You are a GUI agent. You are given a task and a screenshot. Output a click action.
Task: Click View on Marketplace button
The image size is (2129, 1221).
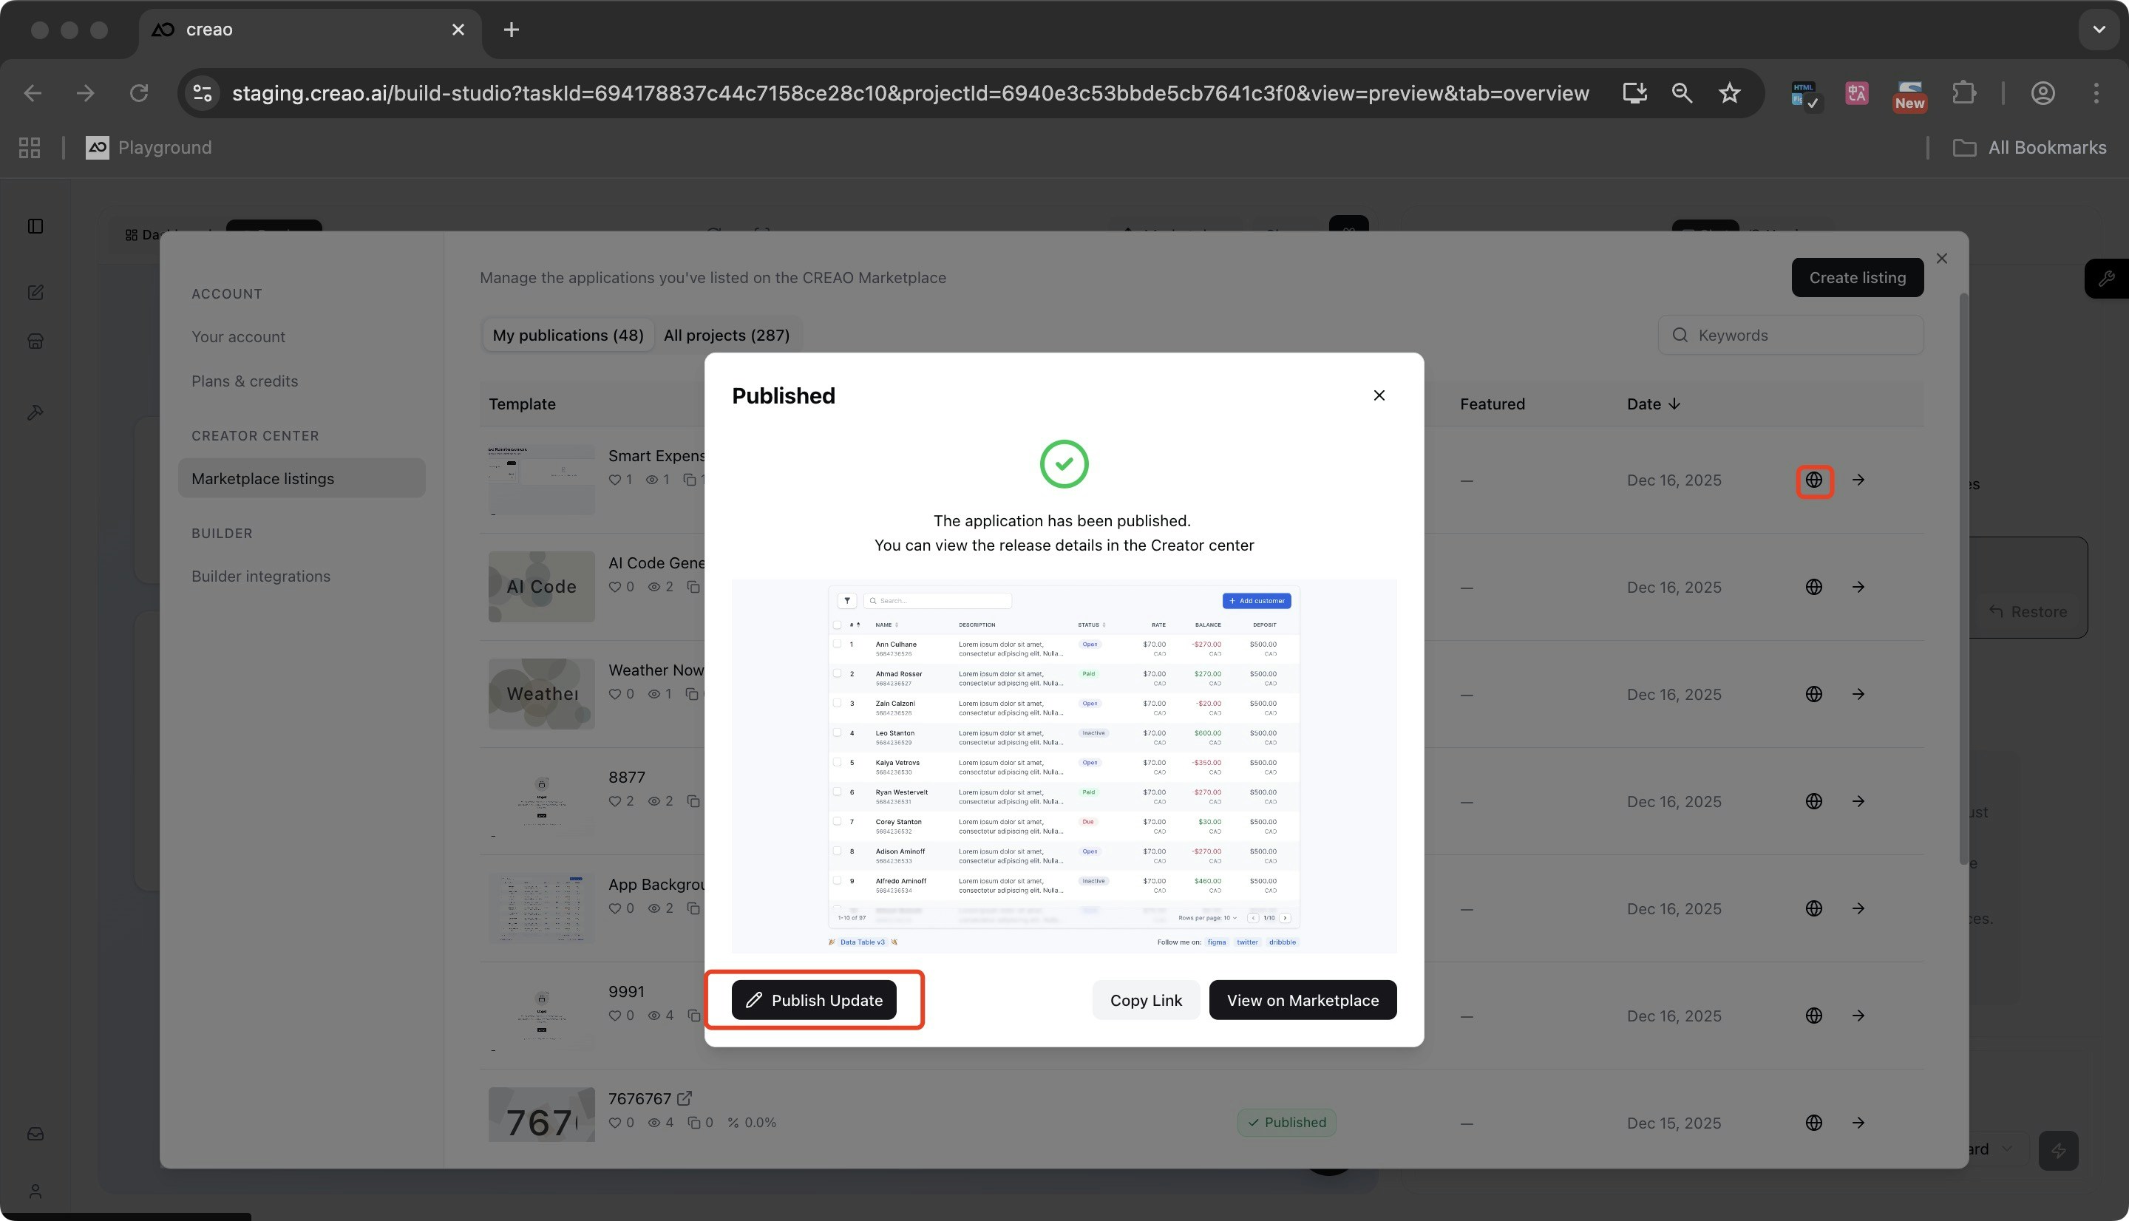click(1303, 999)
